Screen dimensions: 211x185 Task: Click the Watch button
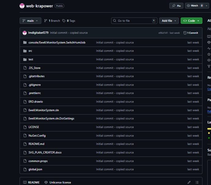click(194, 6)
